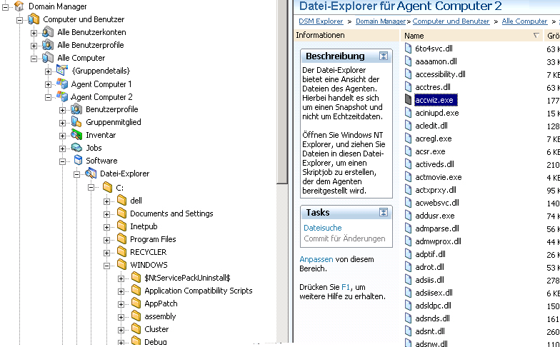Click the Jobs icon

click(x=76, y=147)
